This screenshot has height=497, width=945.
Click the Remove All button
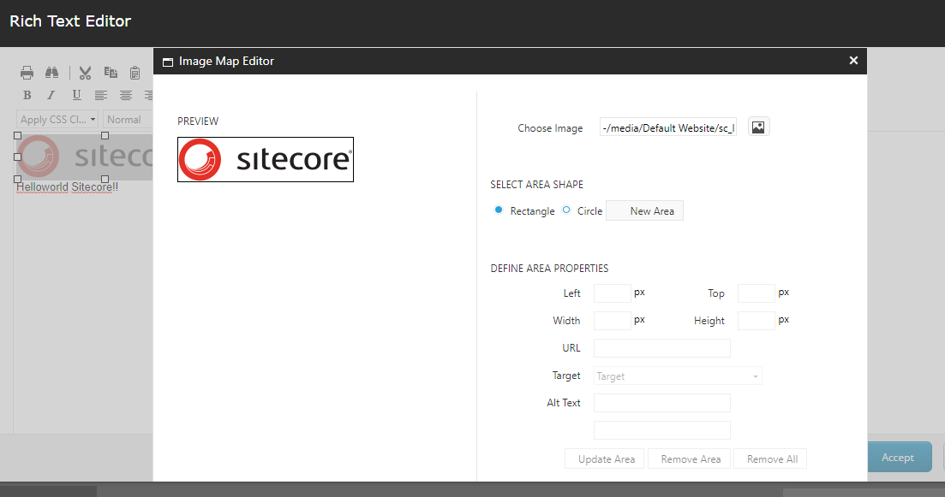[x=770, y=459]
